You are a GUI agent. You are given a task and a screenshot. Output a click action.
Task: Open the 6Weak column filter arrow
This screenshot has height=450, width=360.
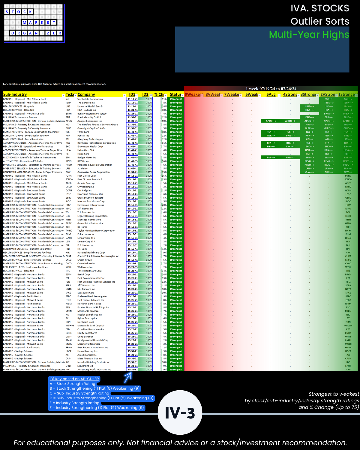coord(260,95)
